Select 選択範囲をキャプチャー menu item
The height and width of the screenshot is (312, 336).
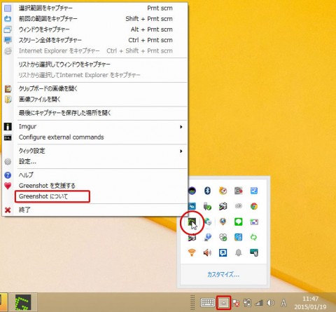pyautogui.click(x=94, y=8)
